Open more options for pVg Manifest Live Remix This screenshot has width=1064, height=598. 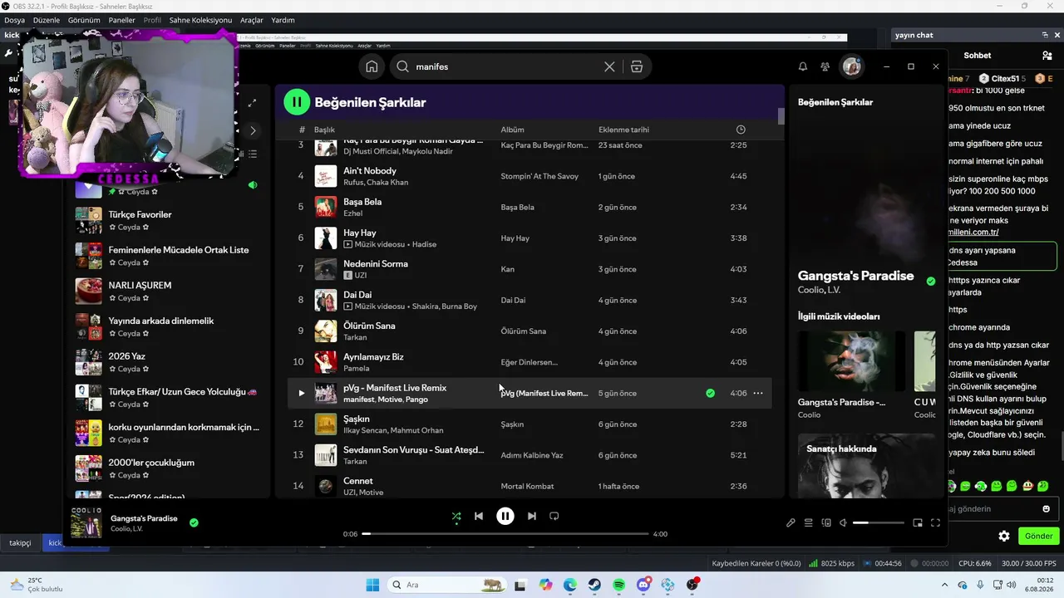[758, 393]
